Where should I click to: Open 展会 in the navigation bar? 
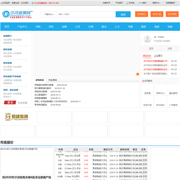click(x=104, y=26)
